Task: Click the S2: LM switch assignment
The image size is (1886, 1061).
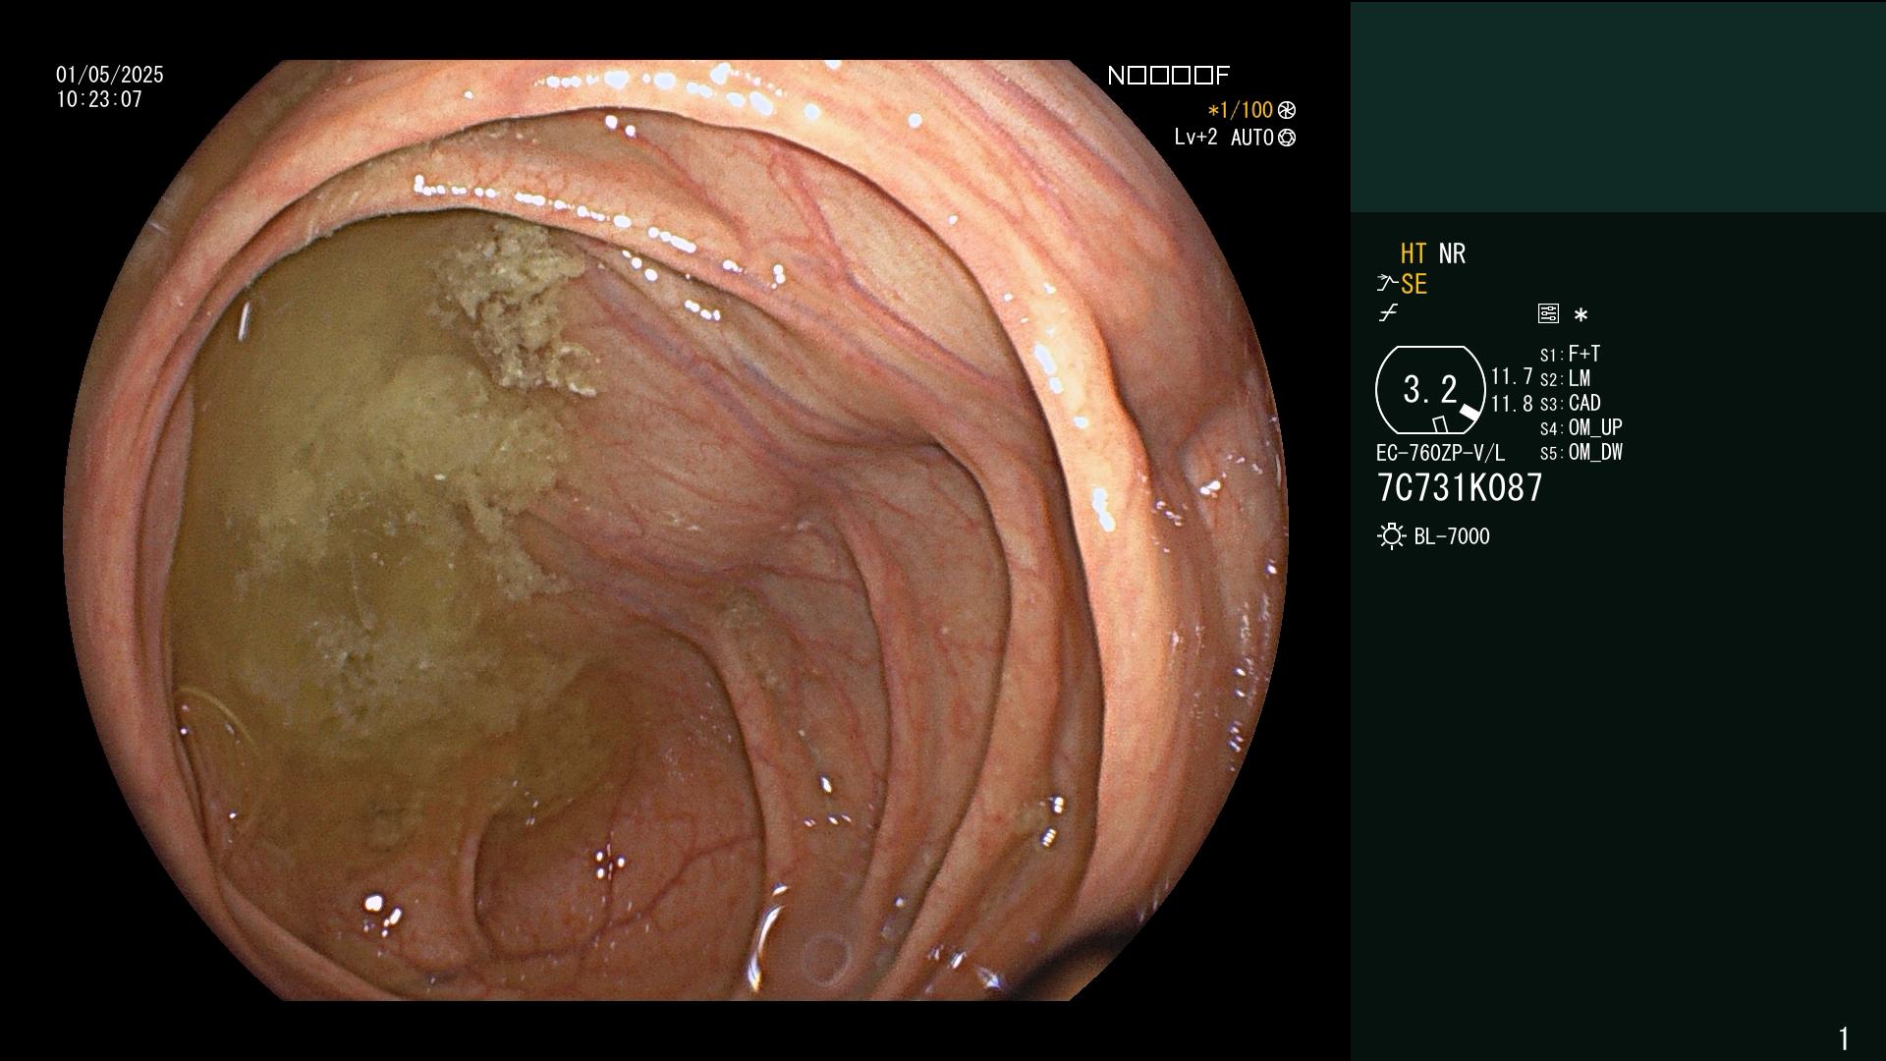Action: pyautogui.click(x=1565, y=378)
